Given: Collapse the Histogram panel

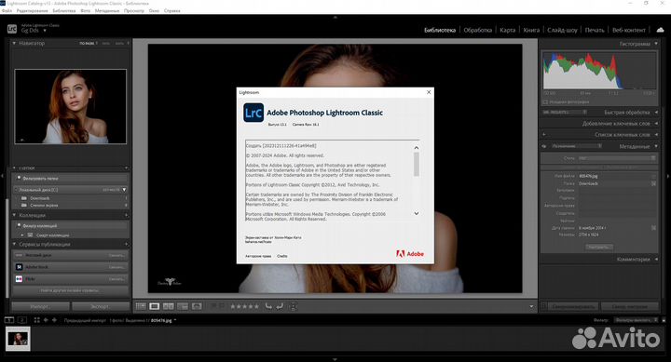Looking at the screenshot, I should tap(656, 44).
